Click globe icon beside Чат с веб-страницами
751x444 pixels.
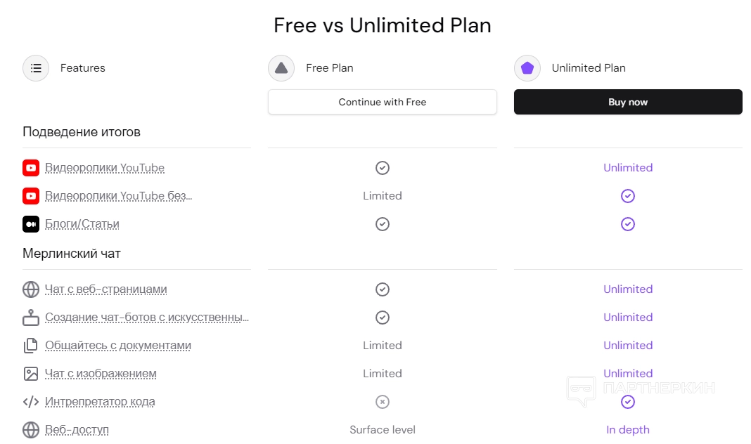(31, 289)
